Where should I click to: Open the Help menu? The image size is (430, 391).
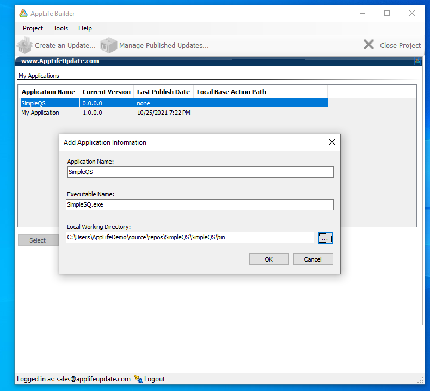(85, 28)
